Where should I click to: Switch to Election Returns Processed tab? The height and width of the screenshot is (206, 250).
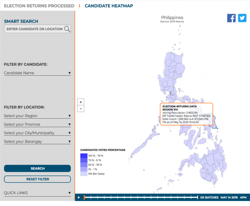click(x=39, y=6)
